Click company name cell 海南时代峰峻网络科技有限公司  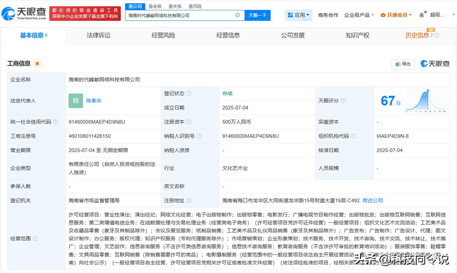(x=104, y=80)
